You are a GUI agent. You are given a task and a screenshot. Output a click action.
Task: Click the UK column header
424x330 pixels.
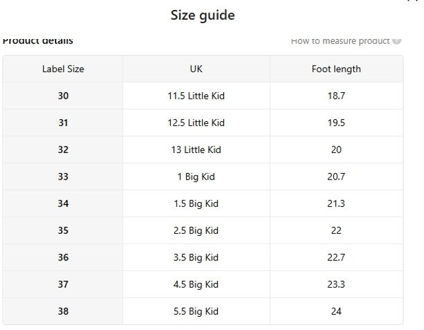click(196, 69)
